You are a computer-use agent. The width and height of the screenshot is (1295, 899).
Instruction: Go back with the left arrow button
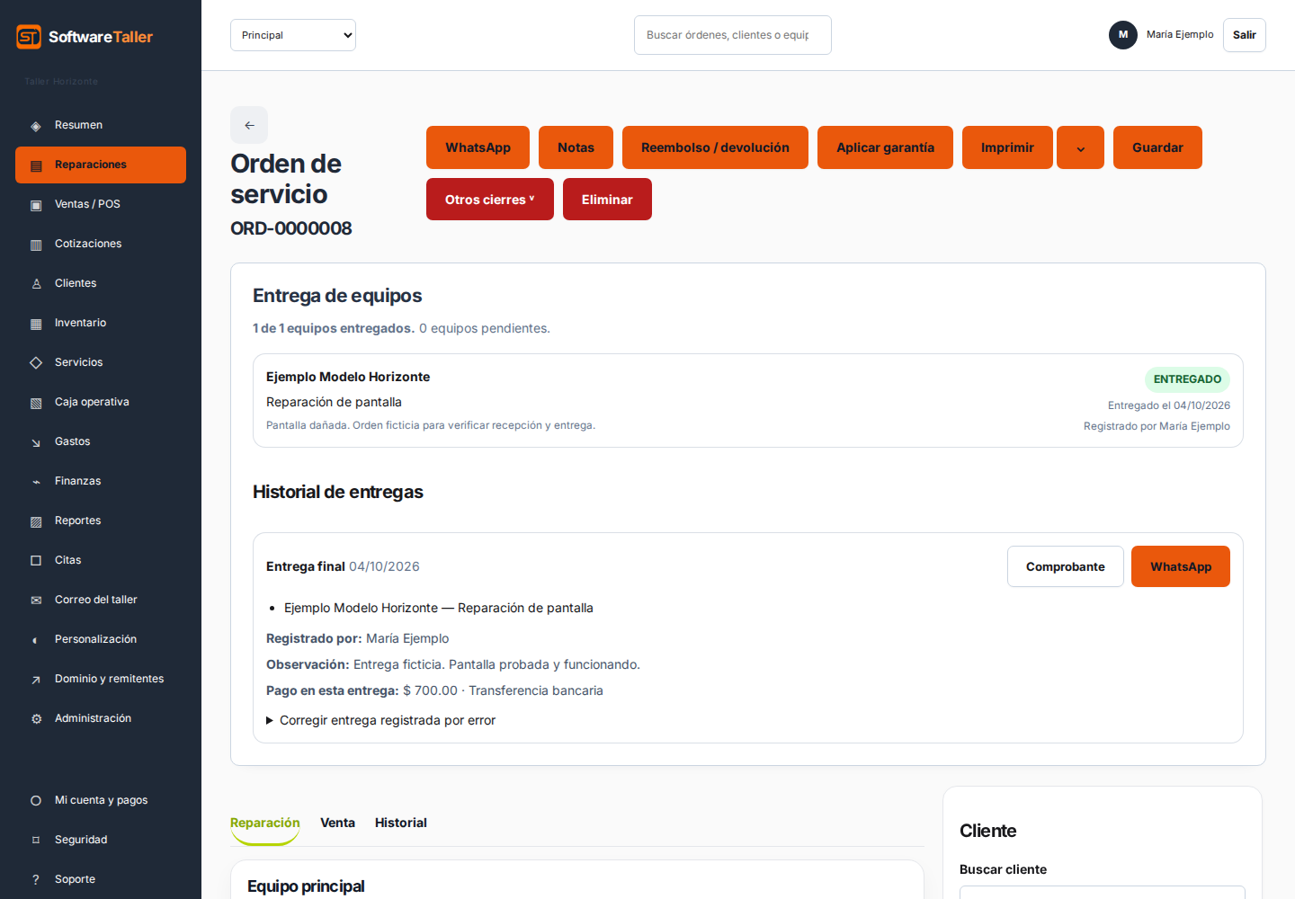point(249,125)
